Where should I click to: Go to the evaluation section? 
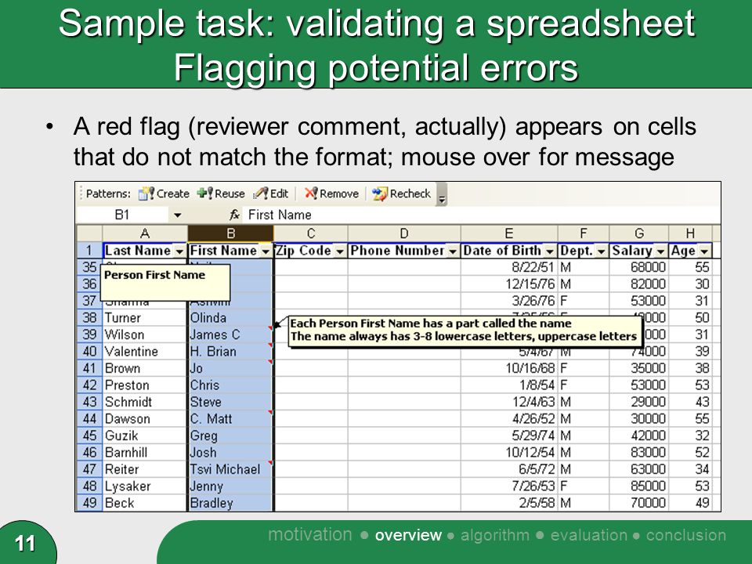(x=588, y=535)
